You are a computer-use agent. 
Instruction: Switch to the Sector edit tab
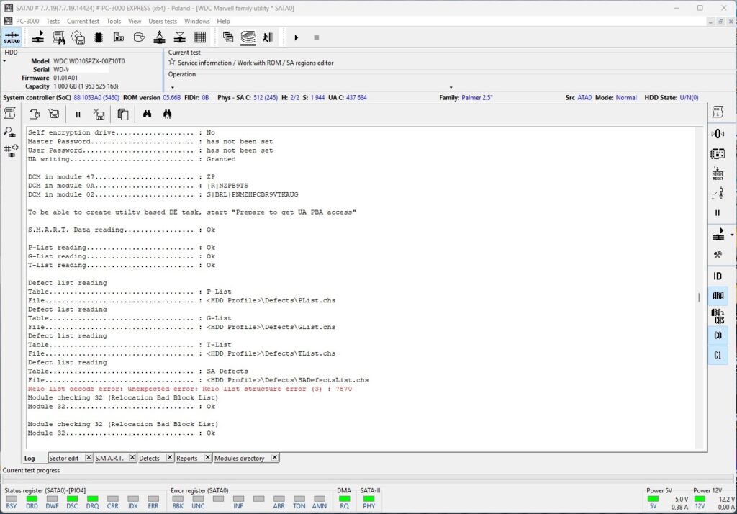(x=64, y=458)
